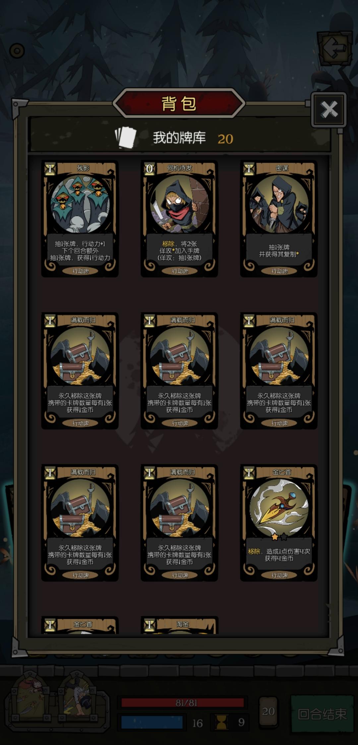The width and height of the screenshot is (358, 745).
Task: Click the blue energy bar
Action: coord(152,722)
